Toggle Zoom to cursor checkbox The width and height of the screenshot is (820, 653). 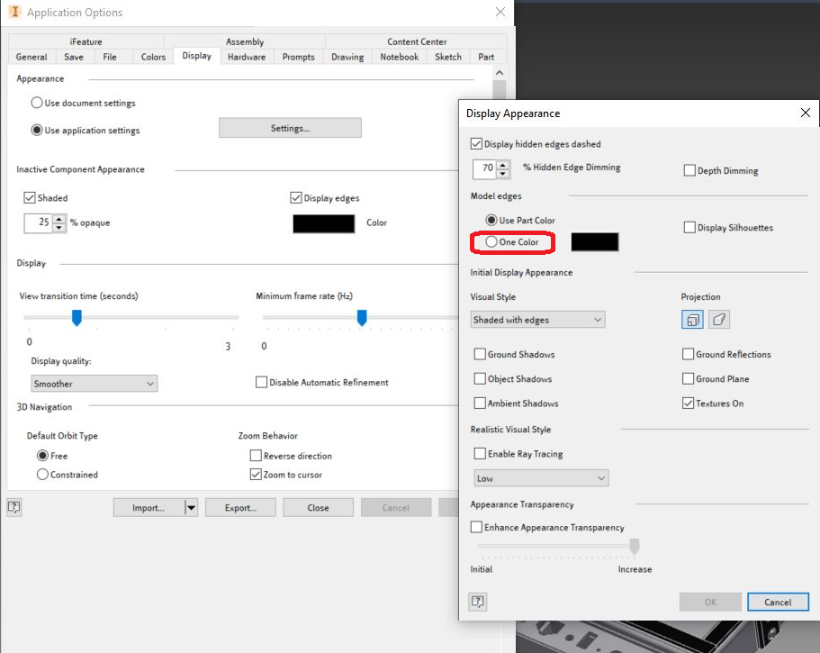pyautogui.click(x=256, y=475)
